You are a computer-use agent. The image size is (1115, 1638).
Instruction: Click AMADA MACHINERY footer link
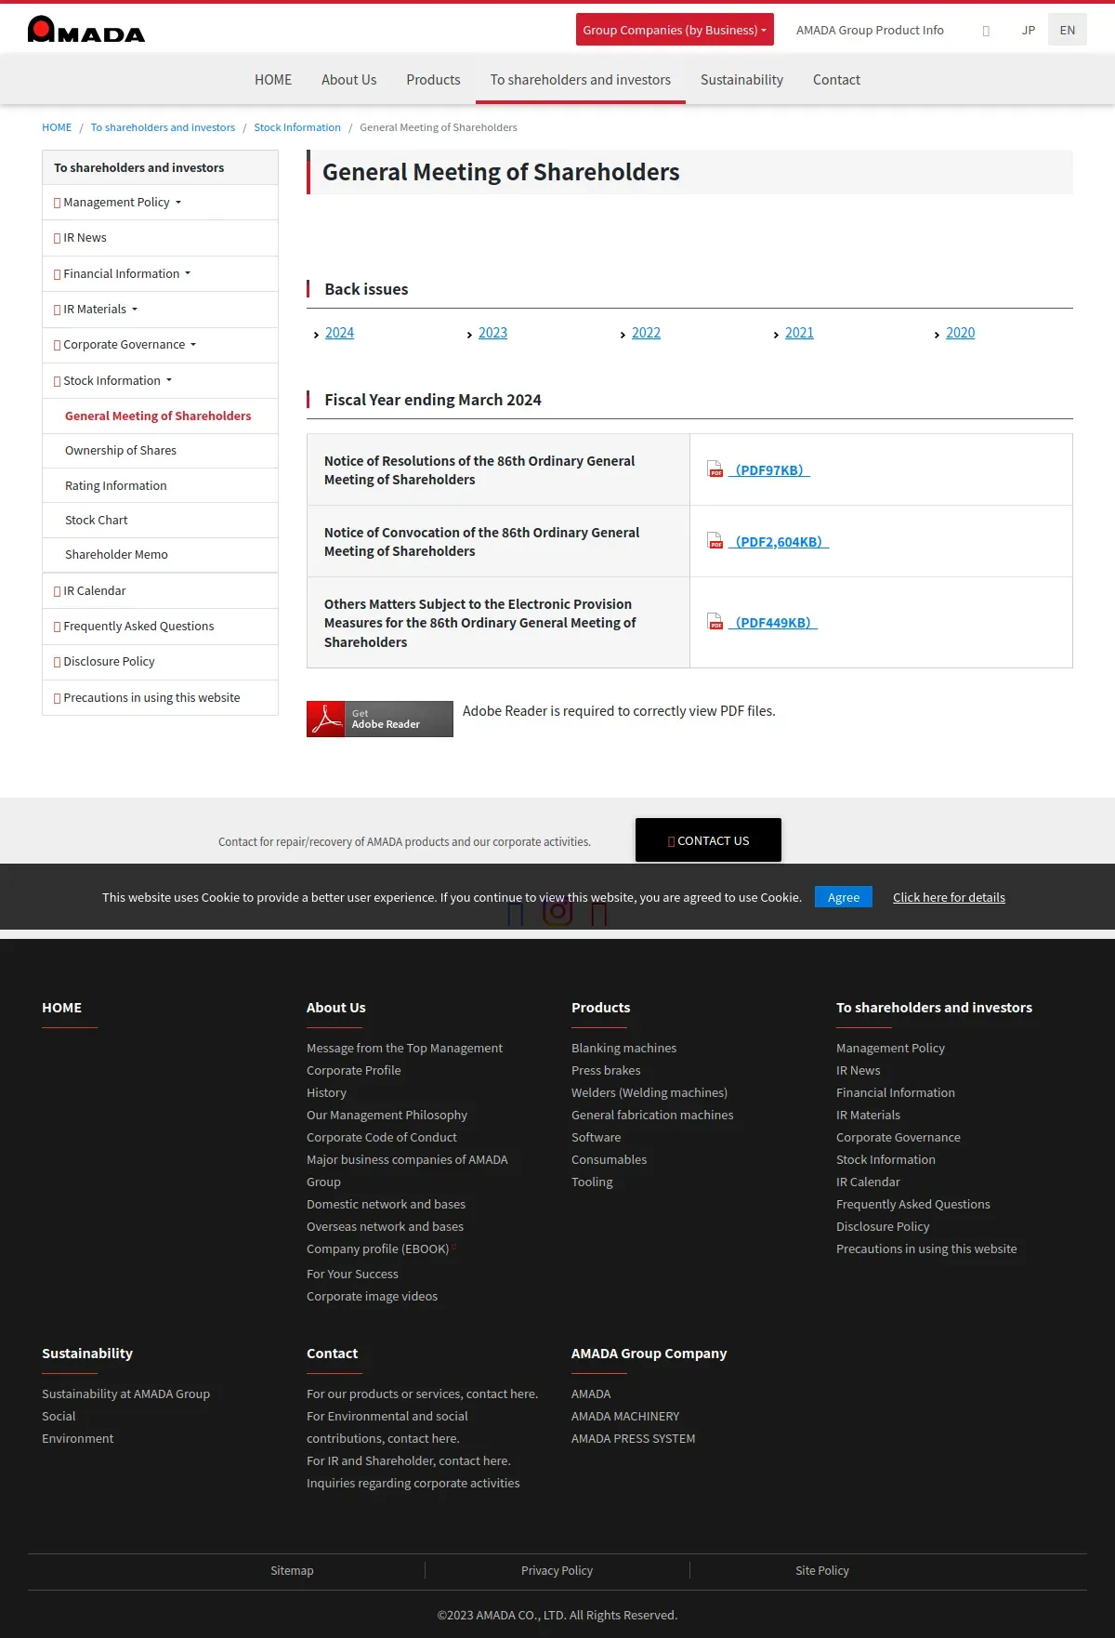tap(625, 1416)
